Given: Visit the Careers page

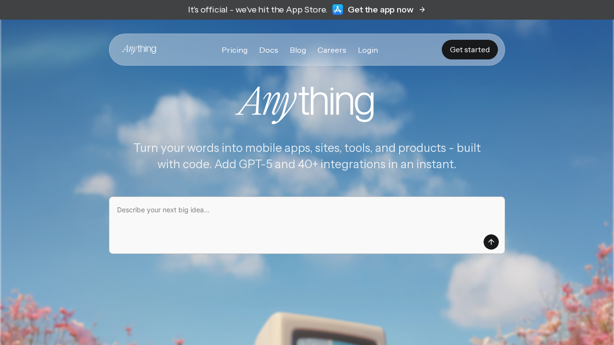Looking at the screenshot, I should tap(332, 50).
